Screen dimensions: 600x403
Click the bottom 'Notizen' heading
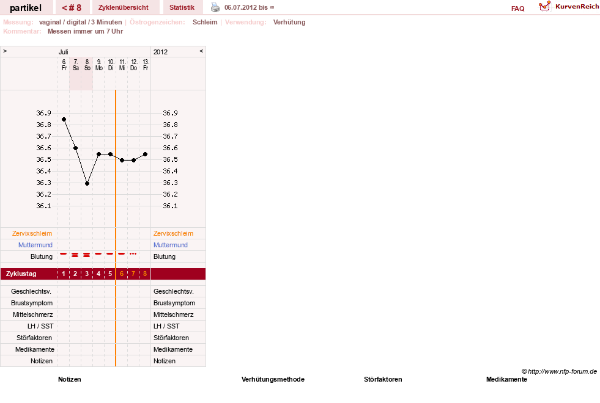coord(70,379)
